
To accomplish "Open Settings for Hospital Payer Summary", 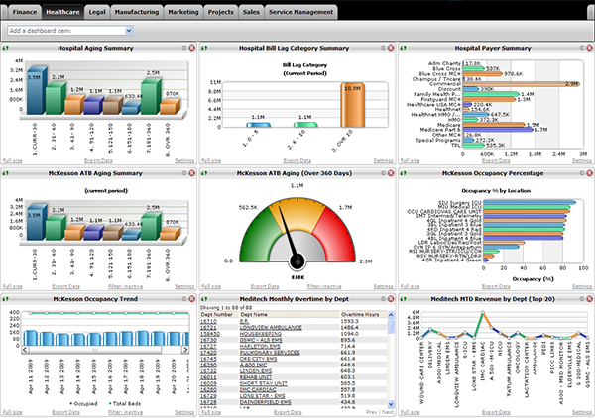I will (x=582, y=161).
